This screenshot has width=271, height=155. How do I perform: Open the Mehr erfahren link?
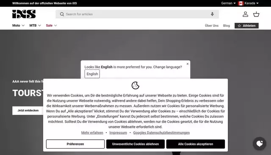[x=92, y=133]
